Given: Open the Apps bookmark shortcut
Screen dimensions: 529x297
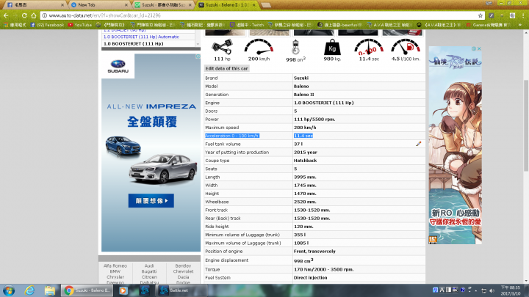Looking at the screenshot, I should pyautogui.click(x=15, y=25).
